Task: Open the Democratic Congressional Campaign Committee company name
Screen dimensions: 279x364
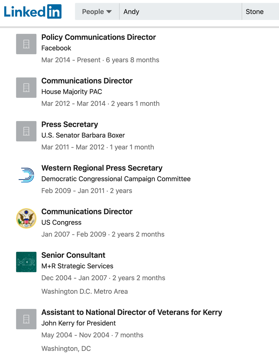Action: (116, 179)
